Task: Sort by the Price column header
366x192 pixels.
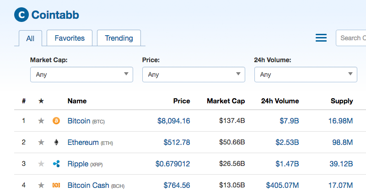Action: (182, 101)
